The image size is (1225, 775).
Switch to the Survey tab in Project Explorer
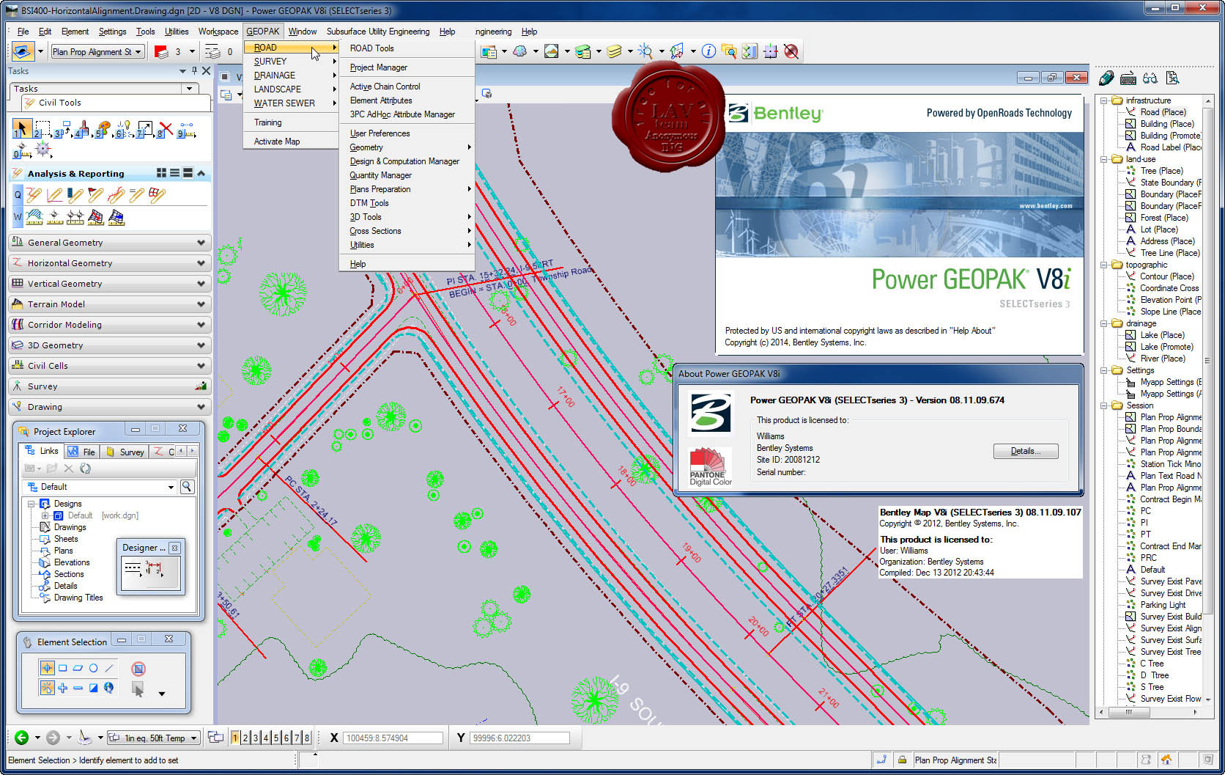click(x=127, y=452)
